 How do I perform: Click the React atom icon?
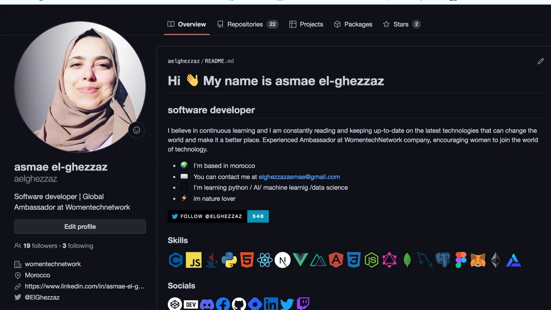[265, 260]
